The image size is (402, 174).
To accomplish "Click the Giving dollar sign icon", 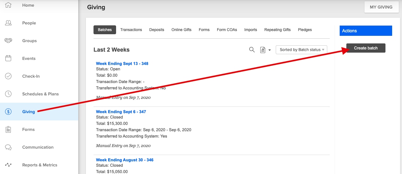I will pyautogui.click(x=8, y=112).
